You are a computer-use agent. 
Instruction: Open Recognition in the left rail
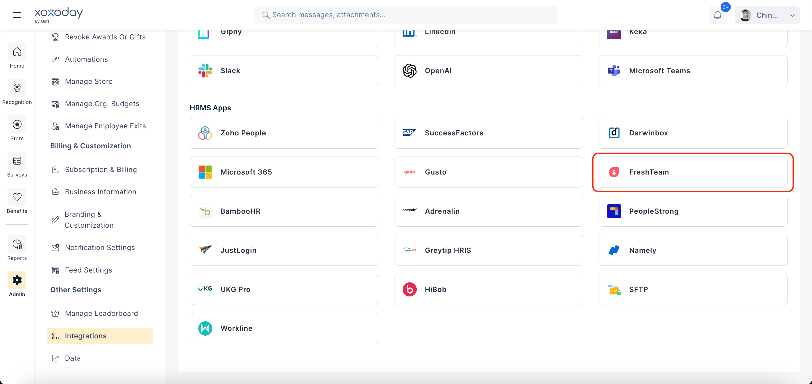click(x=17, y=92)
